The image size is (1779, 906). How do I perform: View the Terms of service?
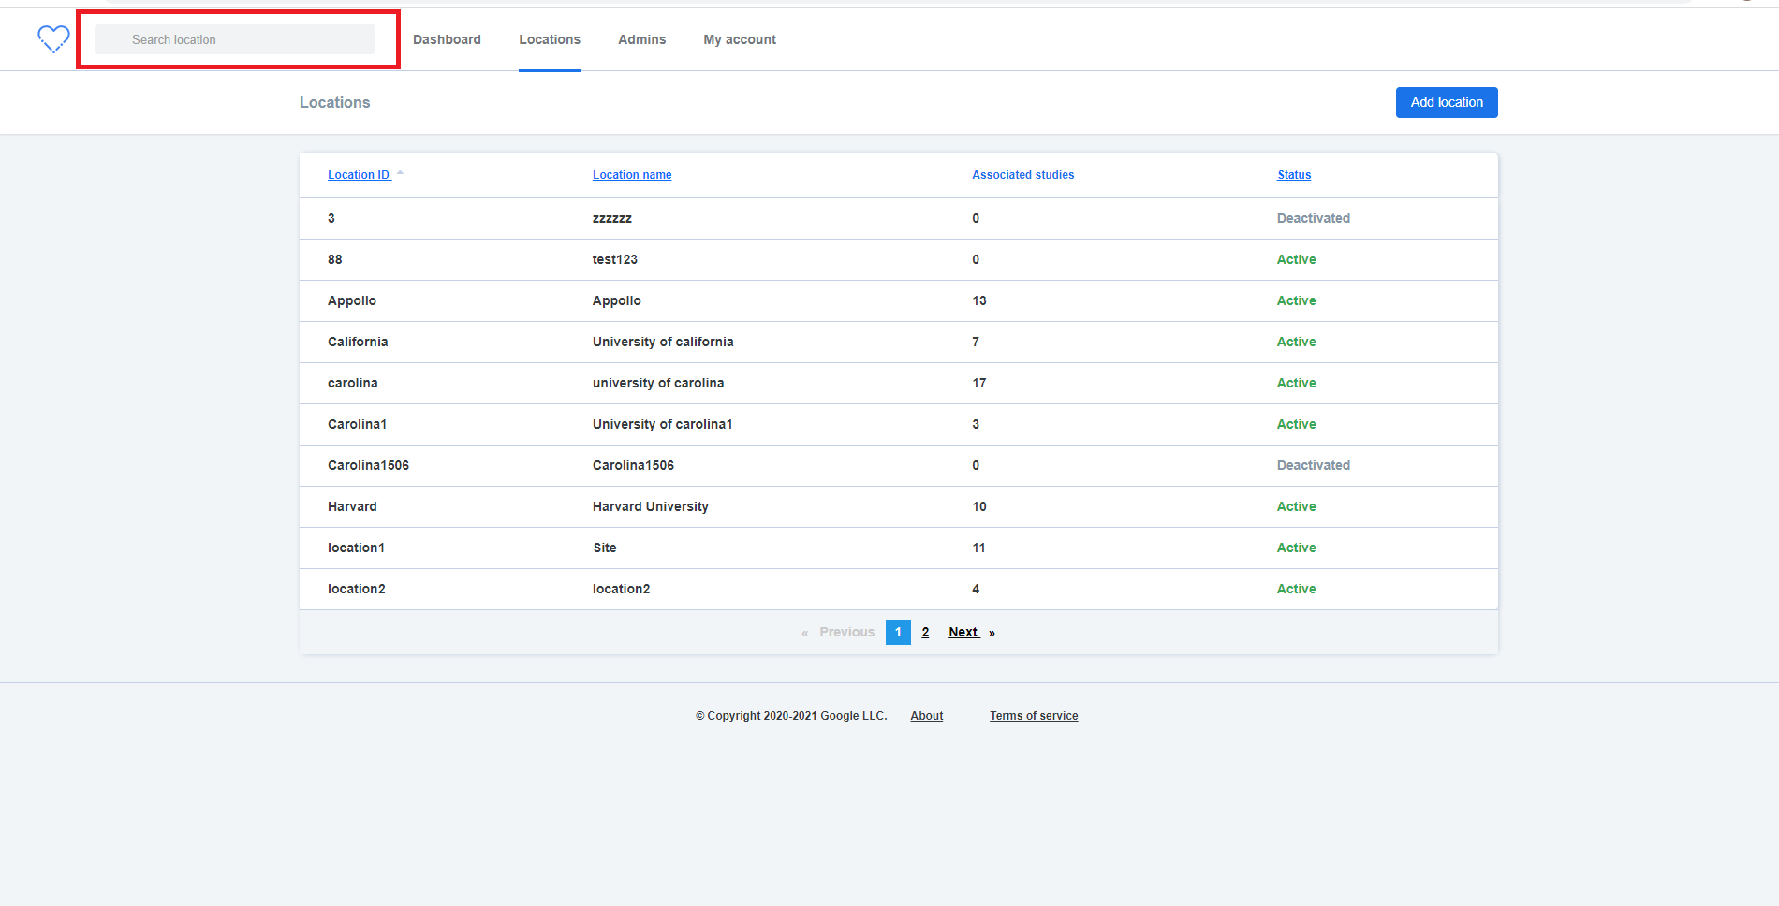point(1034,715)
